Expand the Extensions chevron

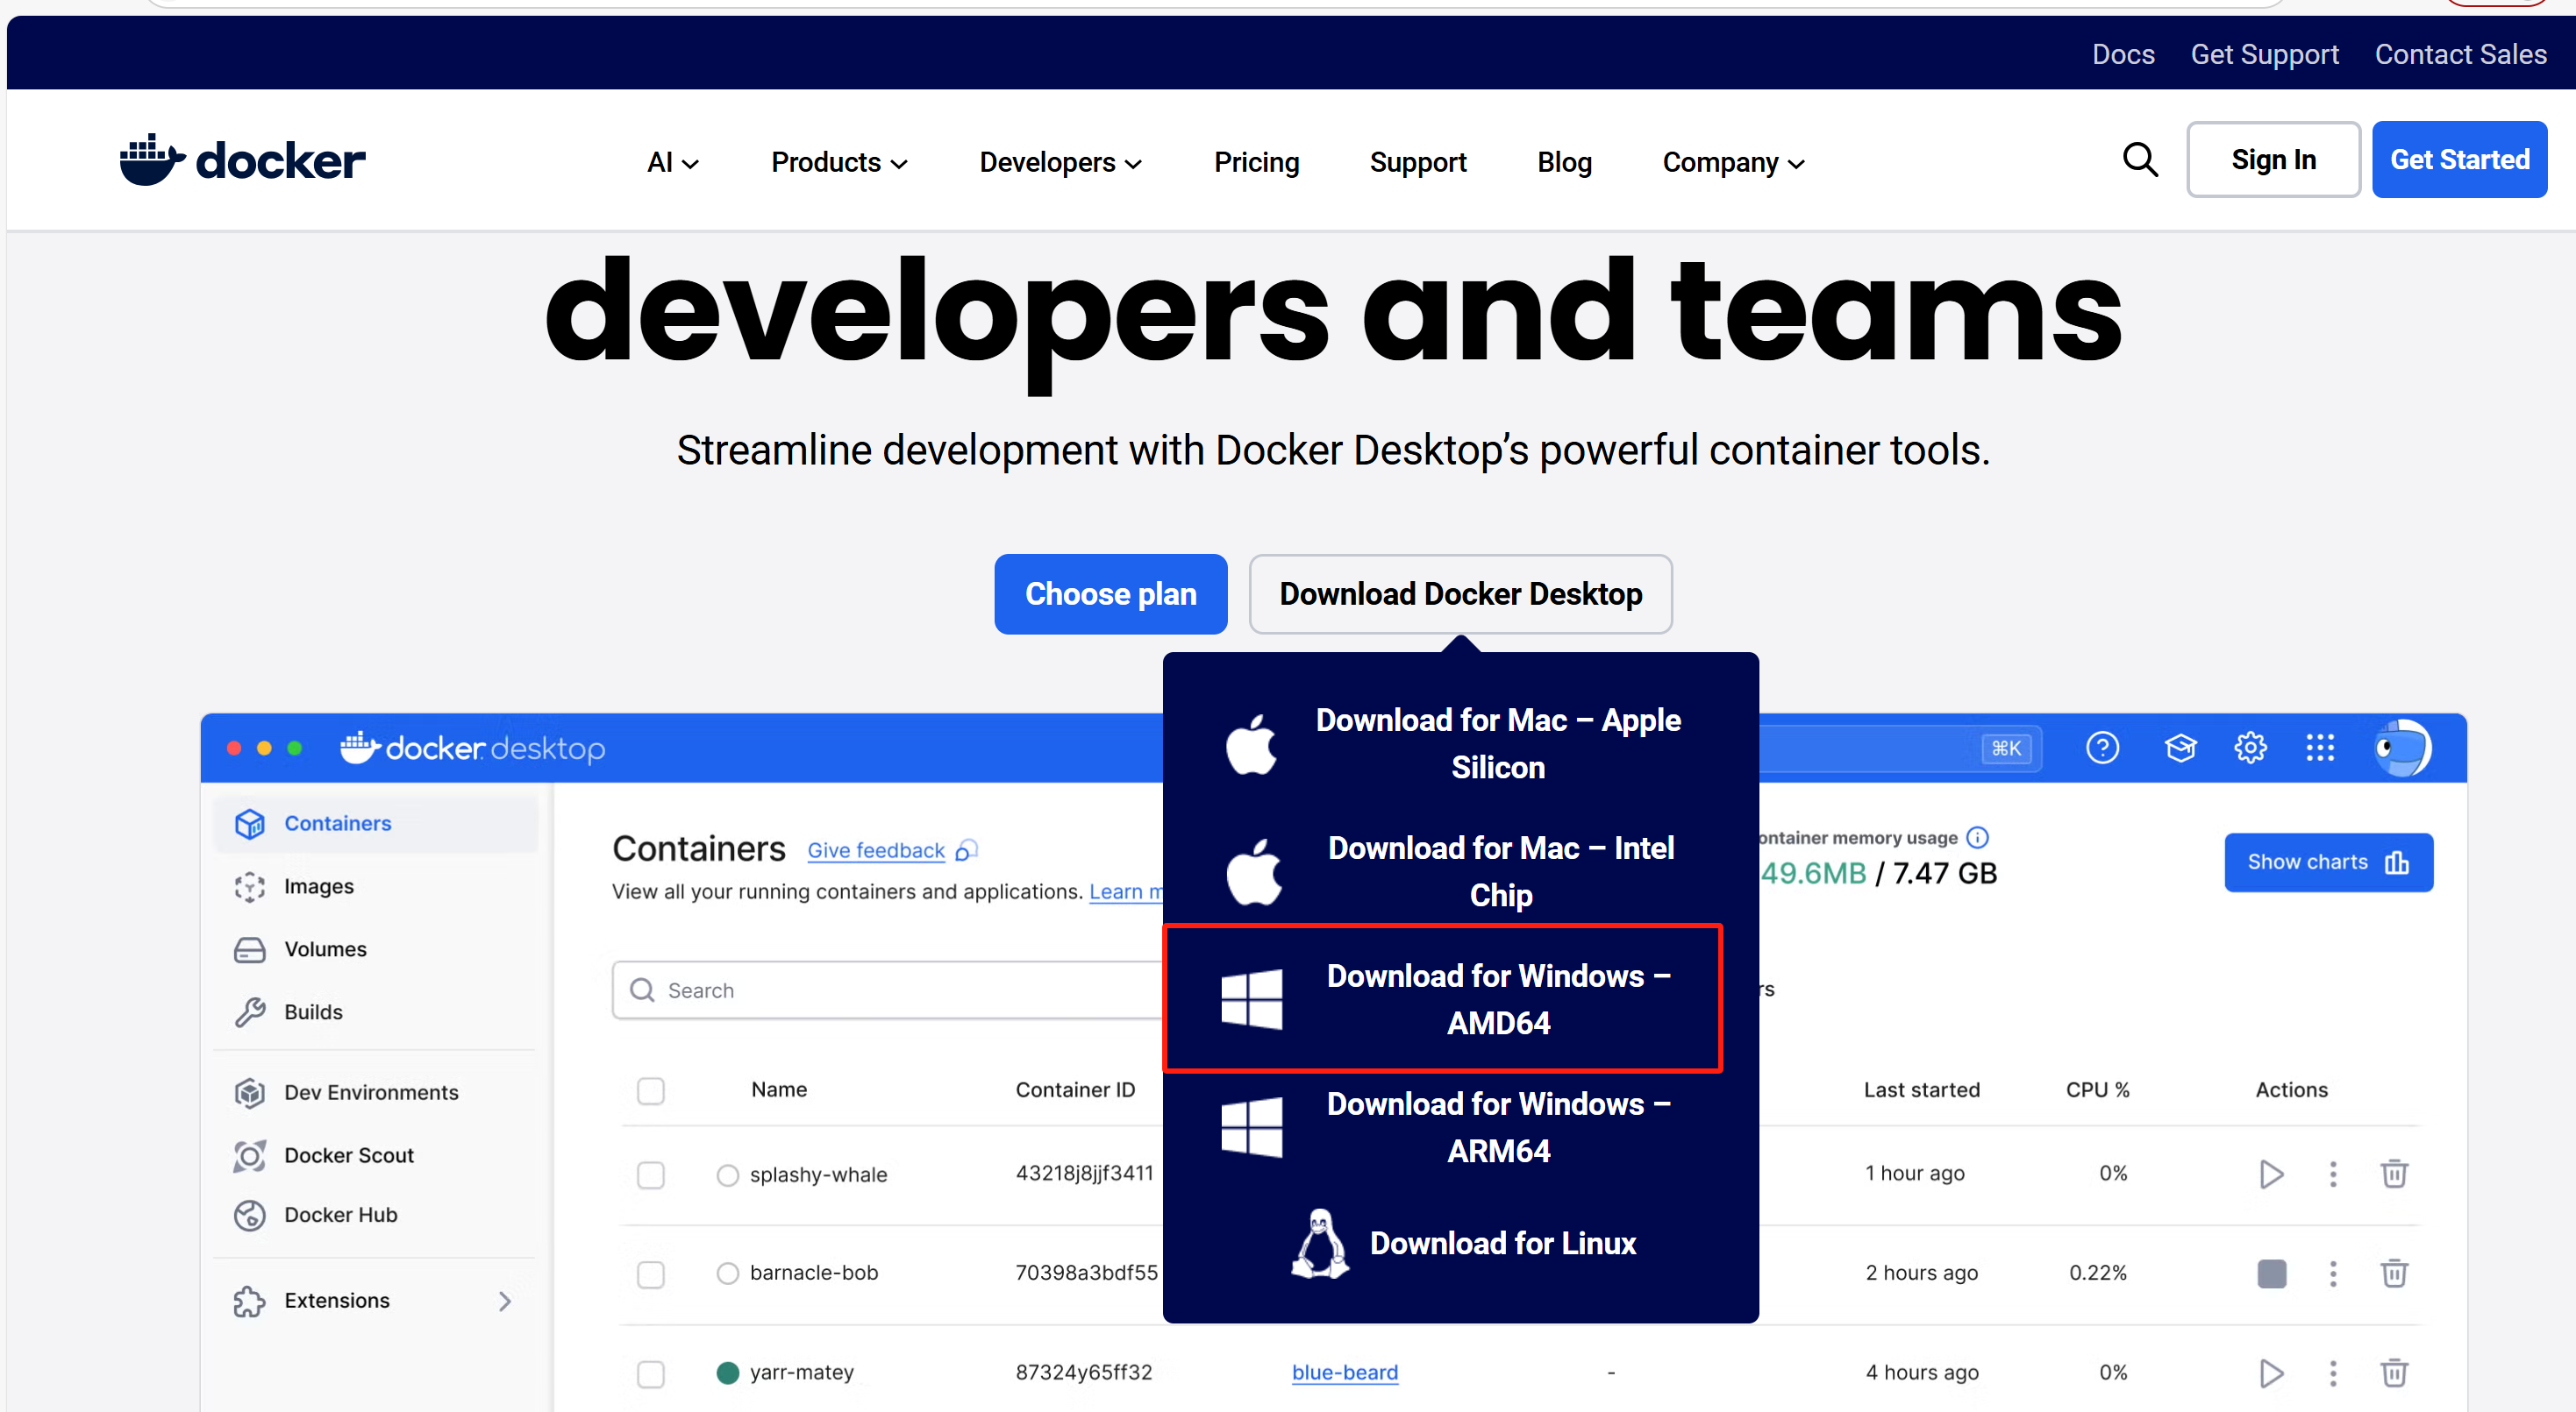[505, 1301]
